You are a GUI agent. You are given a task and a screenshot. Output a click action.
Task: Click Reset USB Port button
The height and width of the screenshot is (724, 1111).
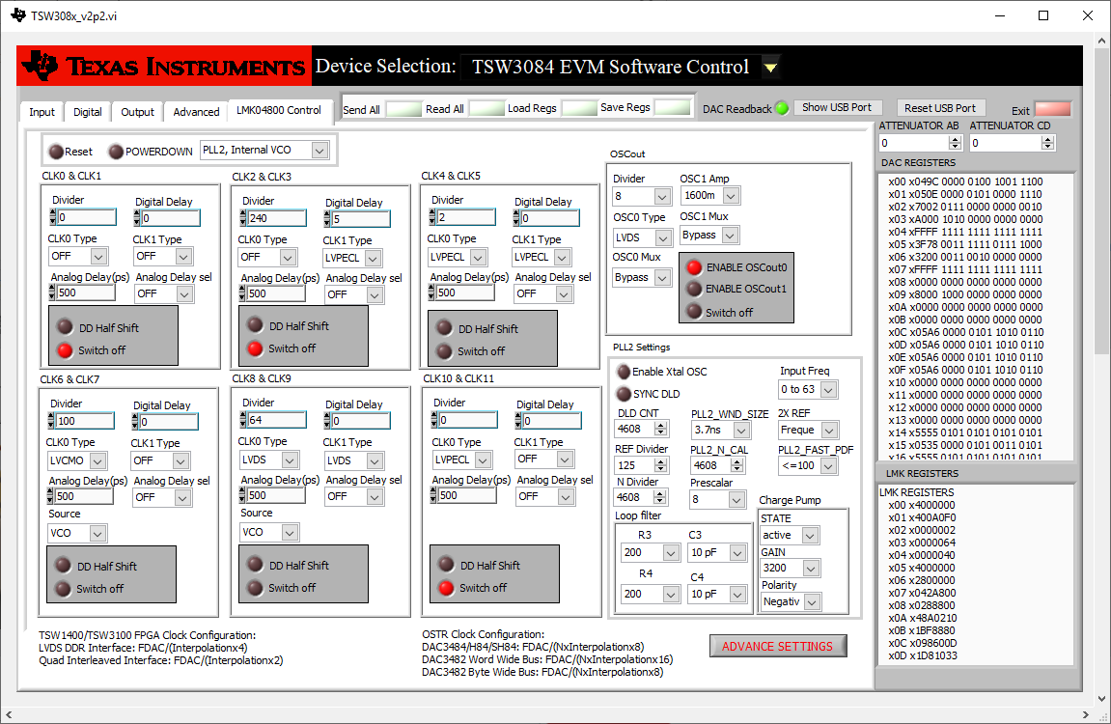pyautogui.click(x=939, y=108)
